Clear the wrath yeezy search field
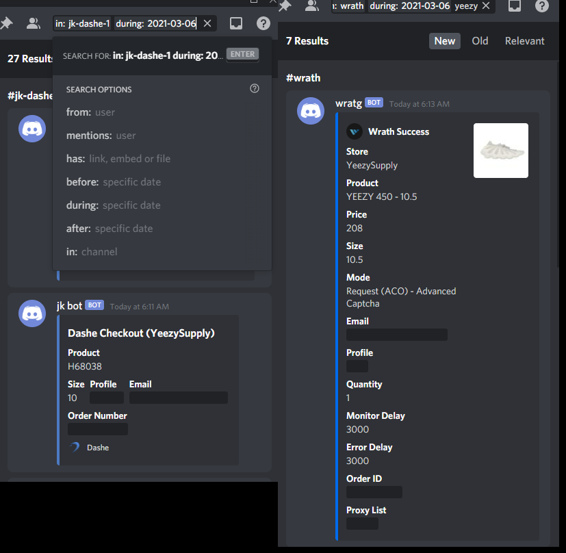The height and width of the screenshot is (553, 566). (486, 5)
